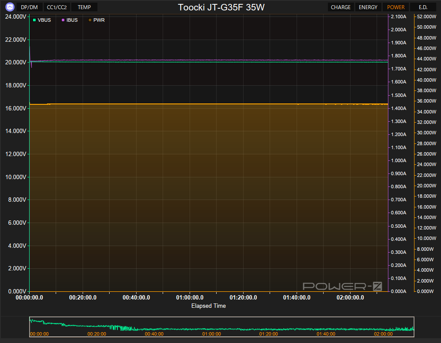Toggle VBUS series in legend
This screenshot has width=441, height=343.
tap(42, 20)
